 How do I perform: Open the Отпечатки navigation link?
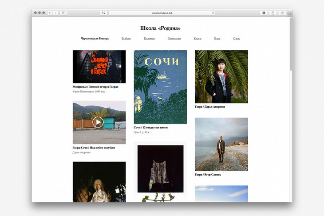tap(174, 39)
